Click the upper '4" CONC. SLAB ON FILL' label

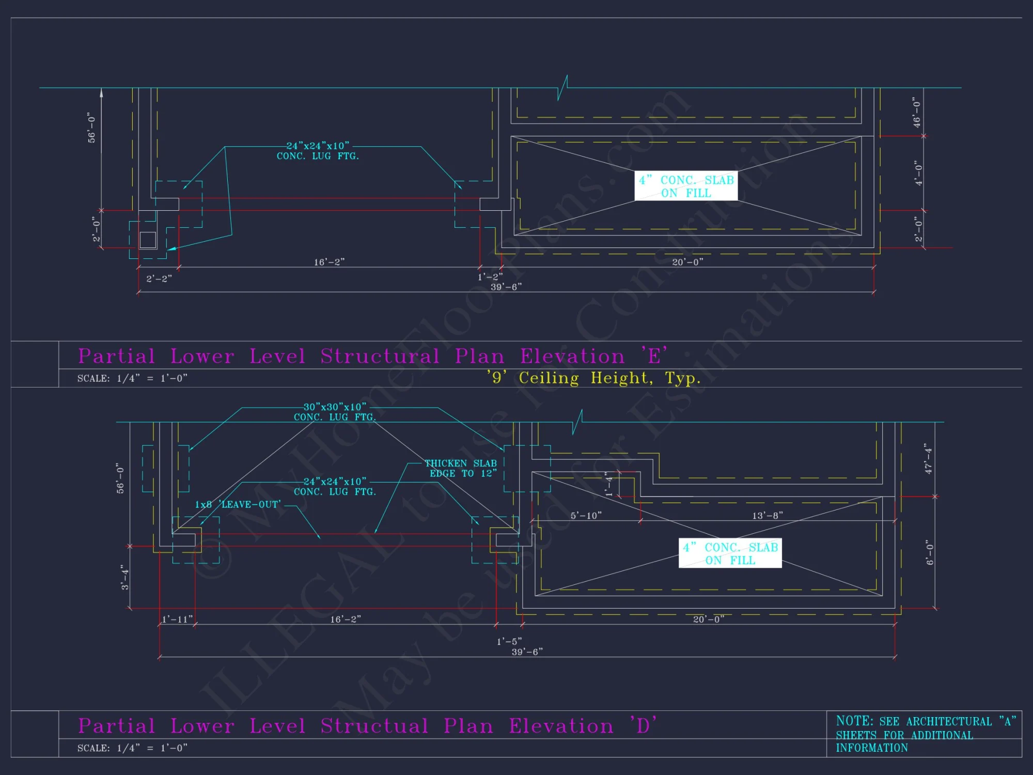686,186
